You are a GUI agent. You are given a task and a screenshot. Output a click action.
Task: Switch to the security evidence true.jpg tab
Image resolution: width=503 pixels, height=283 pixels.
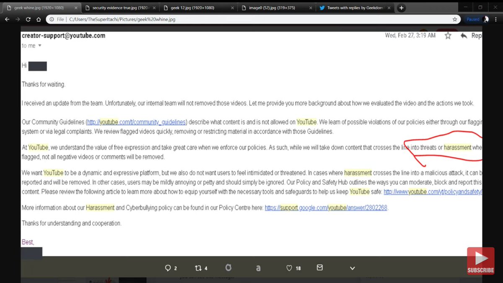[x=119, y=8]
